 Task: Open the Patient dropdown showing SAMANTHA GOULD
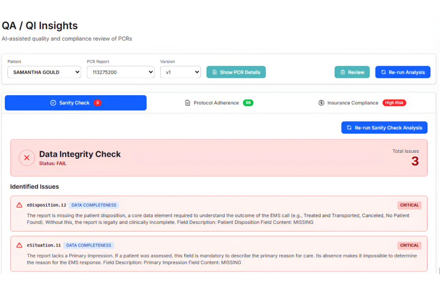pyautogui.click(x=44, y=72)
